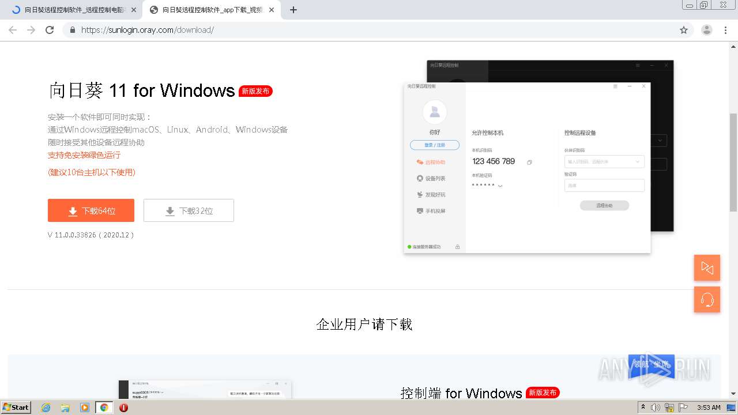Click the network tray icon
The height and width of the screenshot is (415, 738).
pyautogui.click(x=669, y=408)
